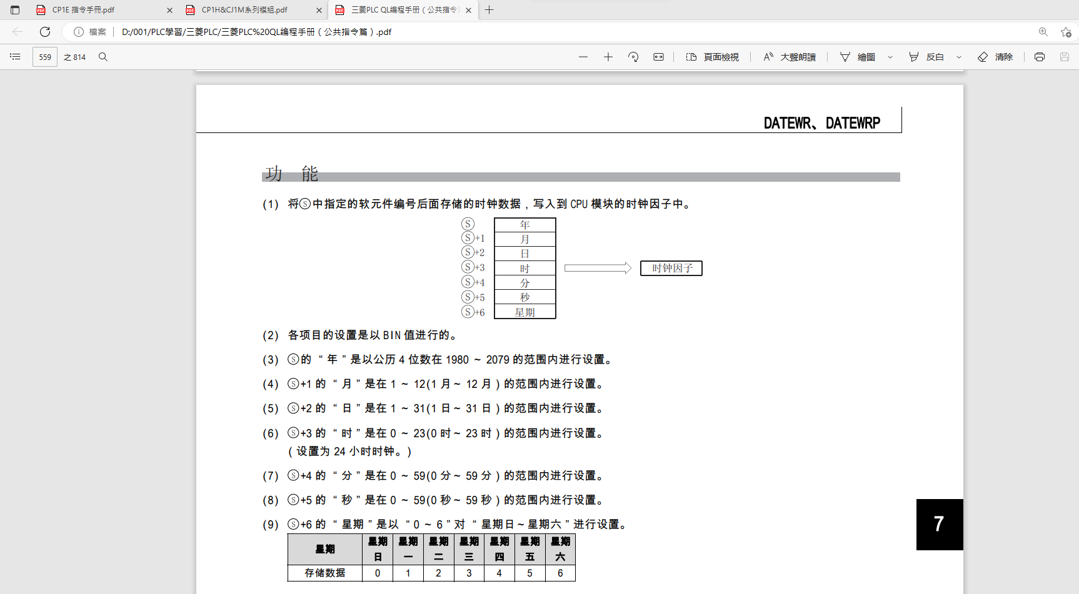Print the PDF document

click(x=1039, y=57)
